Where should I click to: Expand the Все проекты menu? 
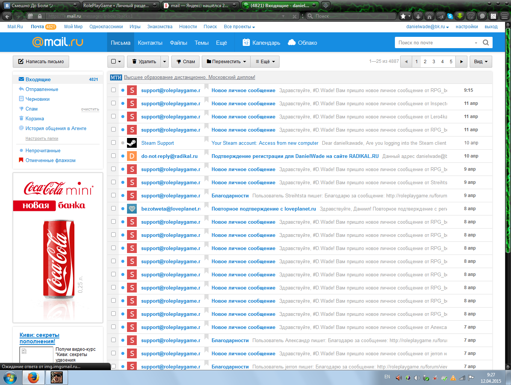click(x=239, y=27)
